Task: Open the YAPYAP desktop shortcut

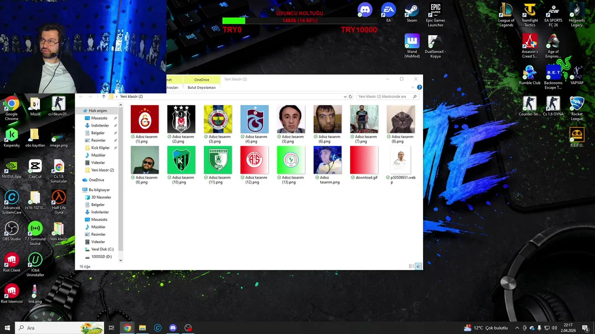Action: click(x=577, y=75)
